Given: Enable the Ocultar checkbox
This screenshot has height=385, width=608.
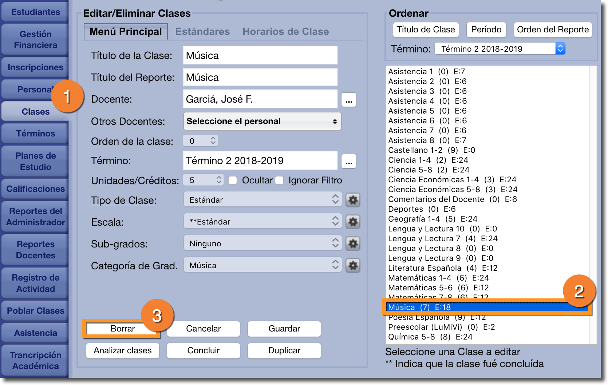Looking at the screenshot, I should 233,180.
